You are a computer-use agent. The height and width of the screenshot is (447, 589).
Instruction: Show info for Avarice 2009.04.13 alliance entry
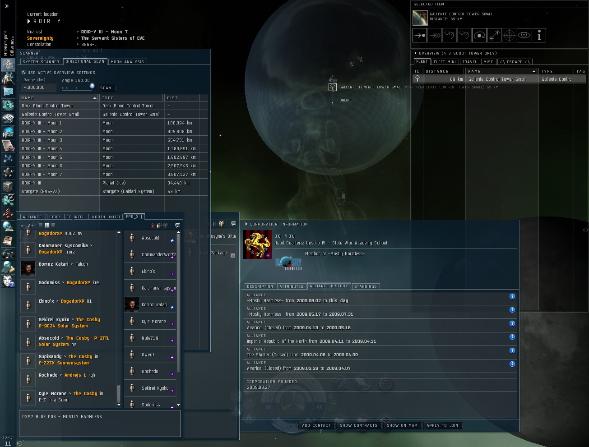512,323
